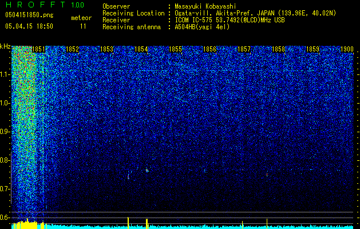Click the 1851 time marker
Viewport: 360px width, 229px height.
pyautogui.click(x=38, y=49)
